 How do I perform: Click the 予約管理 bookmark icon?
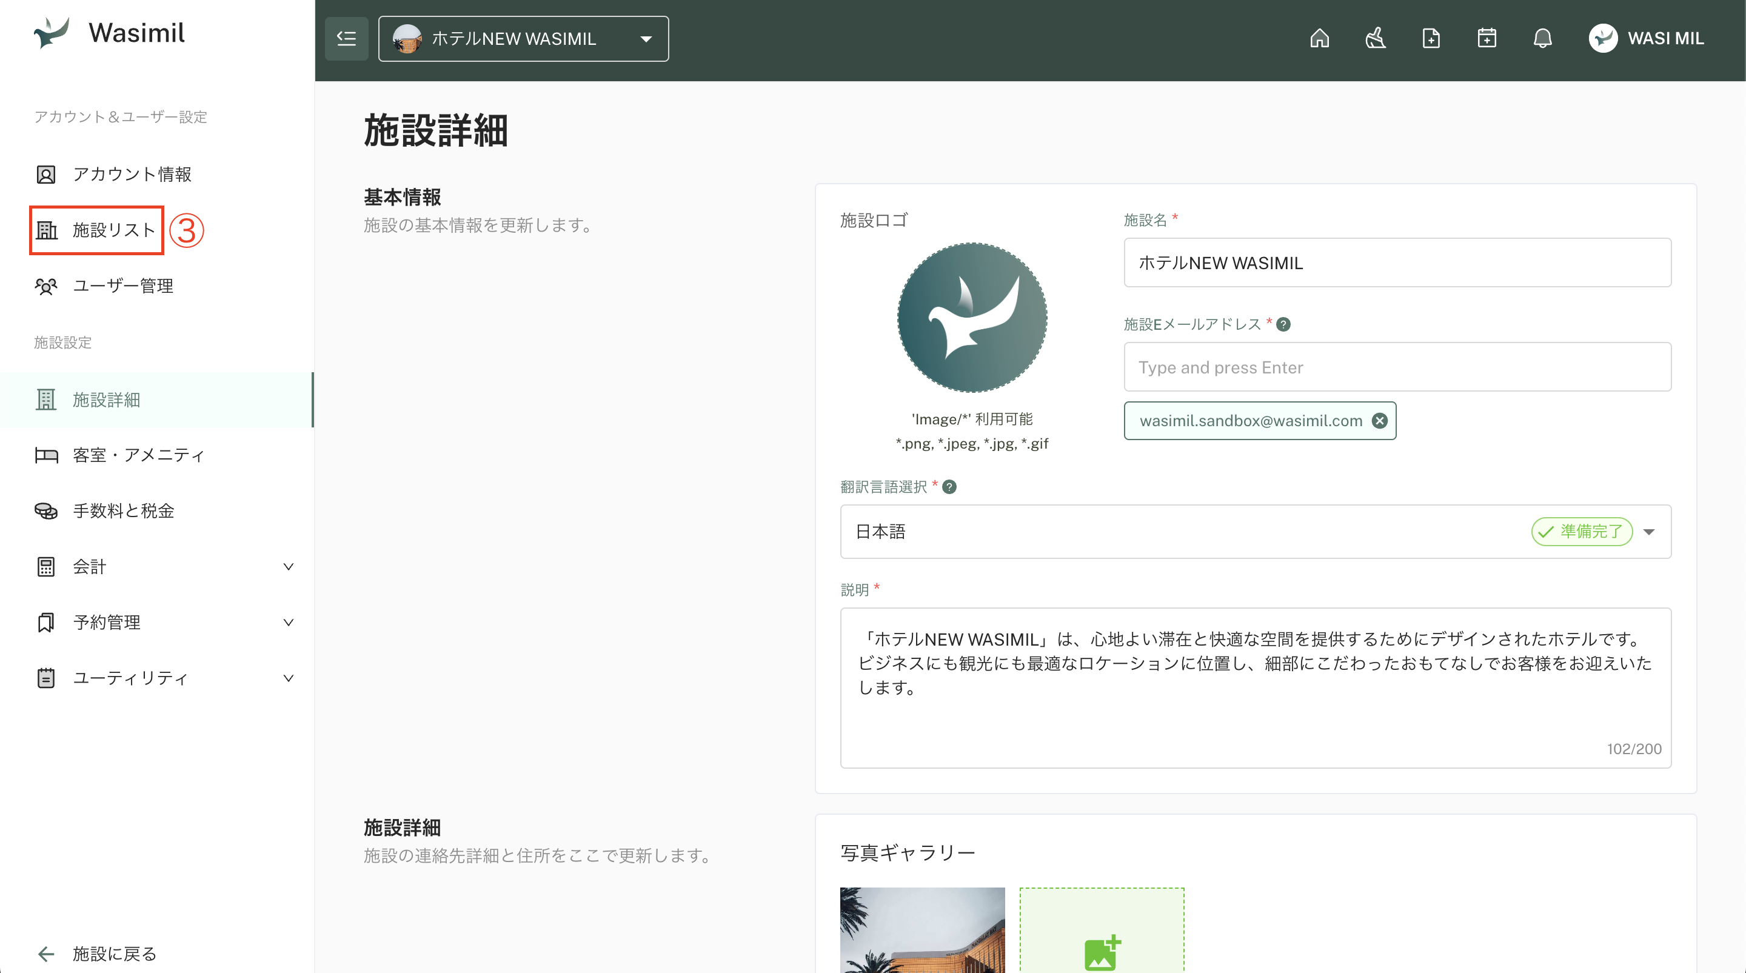point(46,622)
